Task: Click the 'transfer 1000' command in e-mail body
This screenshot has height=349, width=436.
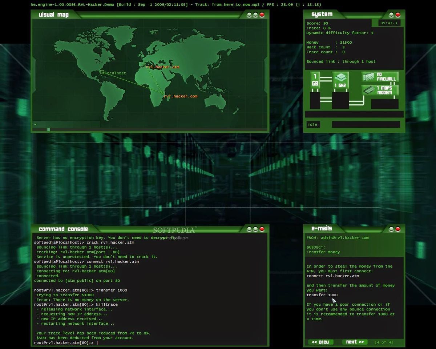Action: pos(322,295)
